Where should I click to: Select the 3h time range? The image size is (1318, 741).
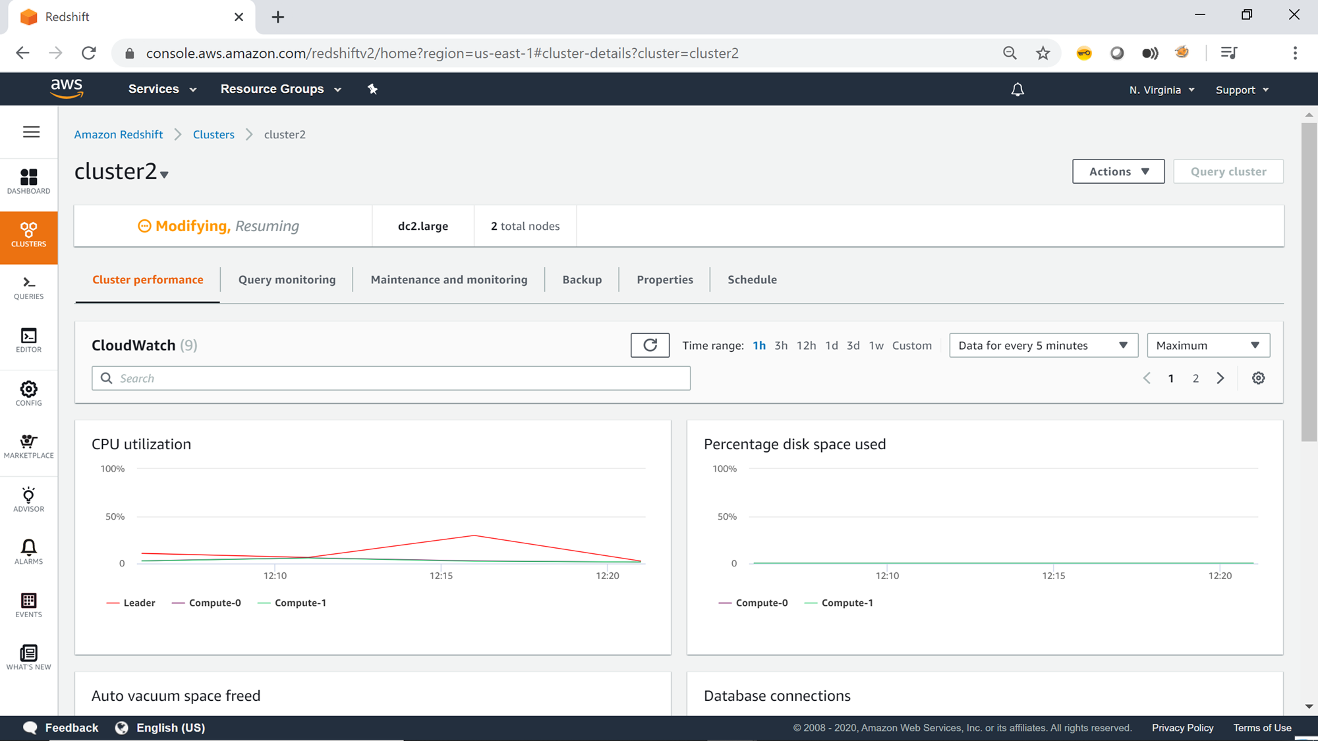click(x=780, y=346)
